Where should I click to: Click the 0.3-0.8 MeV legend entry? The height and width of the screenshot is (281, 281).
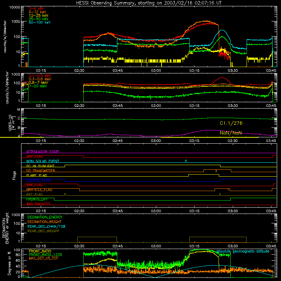pyautogui.click(x=40, y=79)
